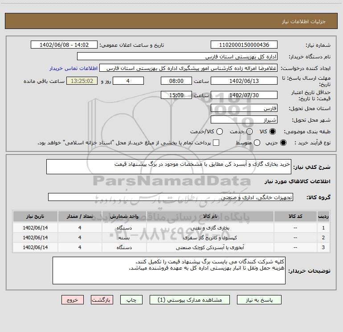Click the price validity date 1402/07/30
This screenshot has height=332, width=343.
244,95
